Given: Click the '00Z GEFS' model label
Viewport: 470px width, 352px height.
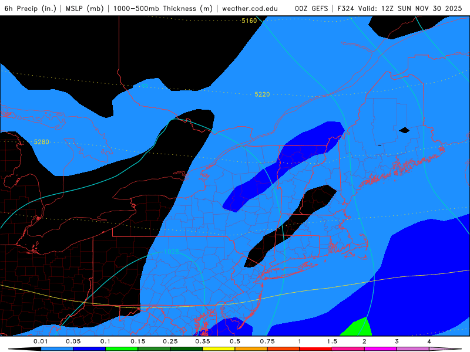Looking at the screenshot, I should 311,8.
